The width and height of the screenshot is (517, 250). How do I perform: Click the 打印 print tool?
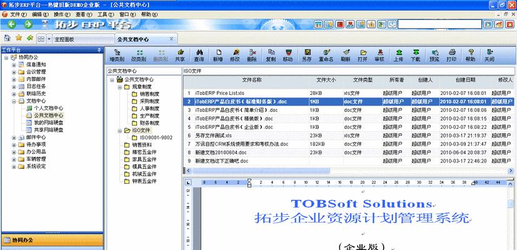pyautogui.click(x=452, y=56)
